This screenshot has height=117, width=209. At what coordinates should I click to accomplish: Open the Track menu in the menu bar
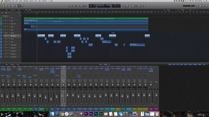[x=21, y=1]
